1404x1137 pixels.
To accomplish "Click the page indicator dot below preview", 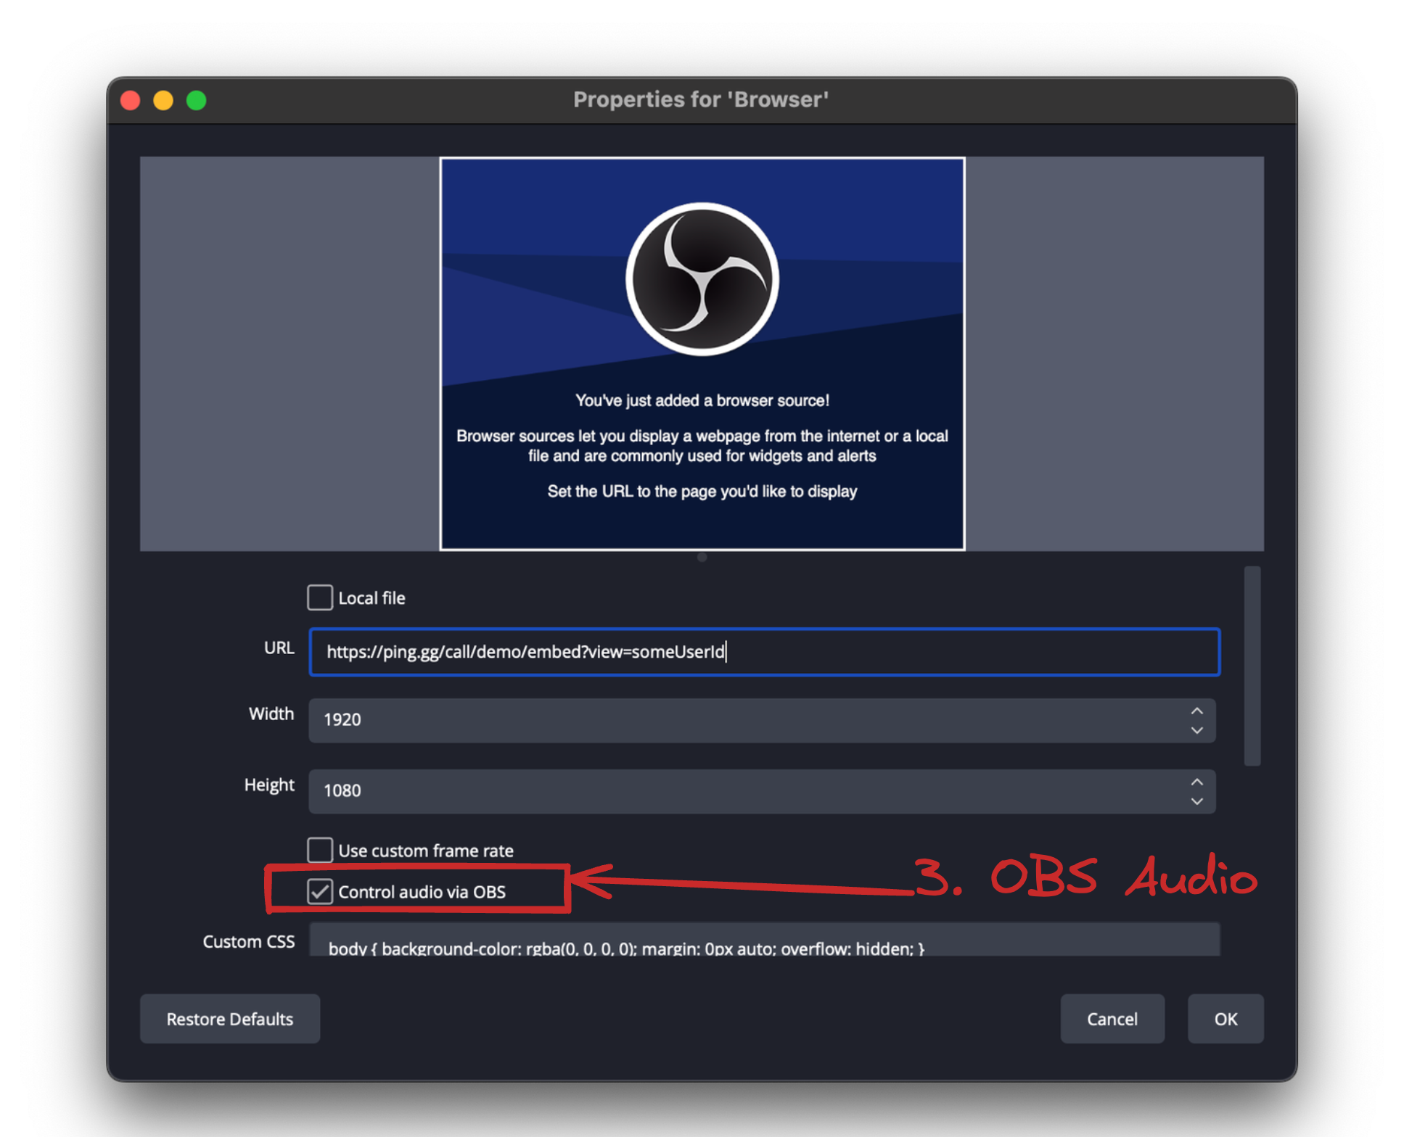I will point(702,557).
